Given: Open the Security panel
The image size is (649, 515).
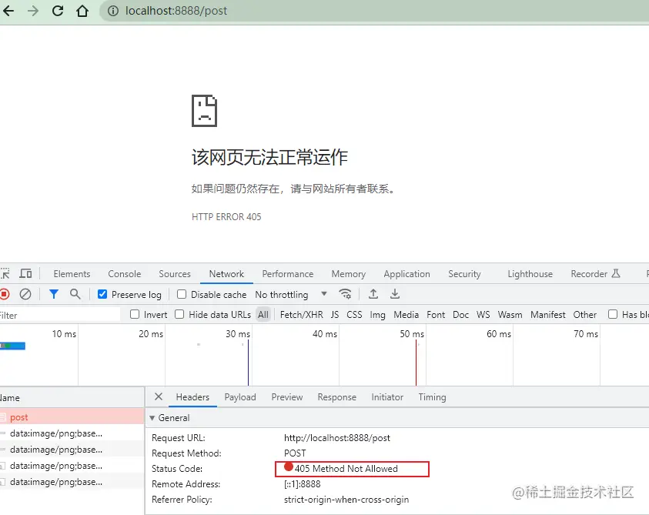Looking at the screenshot, I should click(464, 274).
